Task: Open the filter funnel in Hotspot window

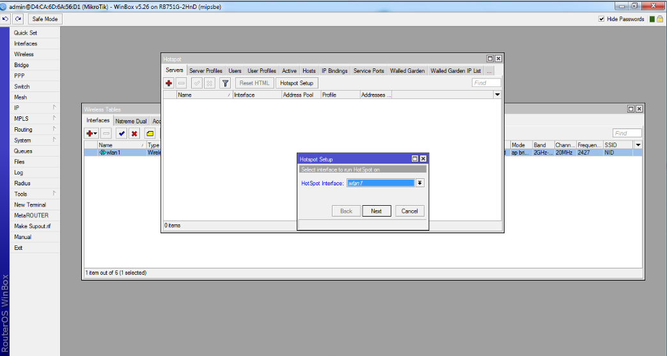Action: (x=226, y=83)
